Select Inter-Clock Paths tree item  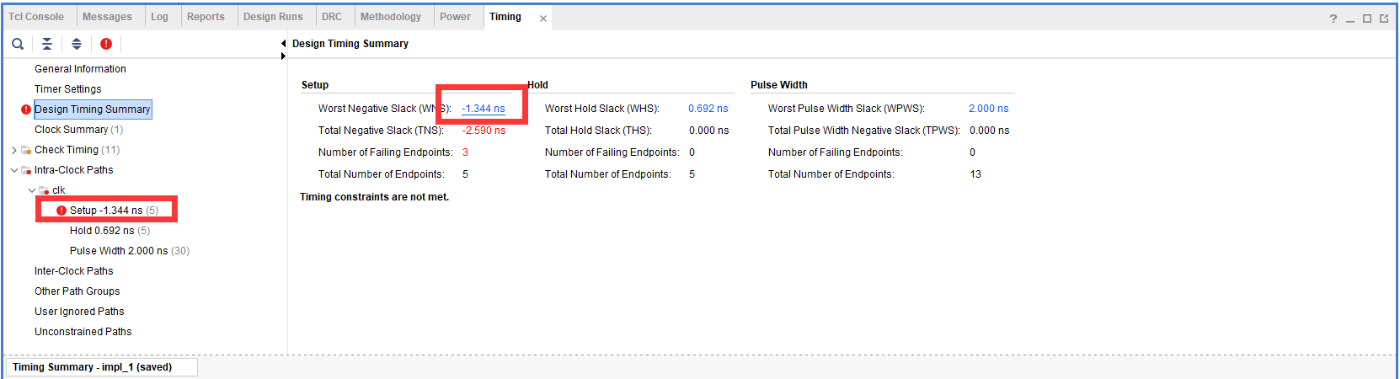click(73, 271)
